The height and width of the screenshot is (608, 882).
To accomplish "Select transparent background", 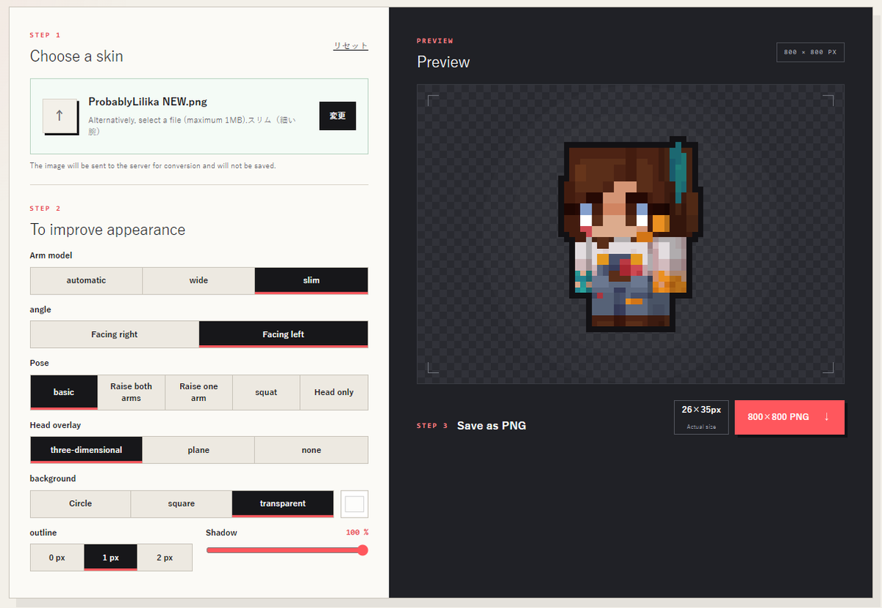I will pyautogui.click(x=283, y=504).
